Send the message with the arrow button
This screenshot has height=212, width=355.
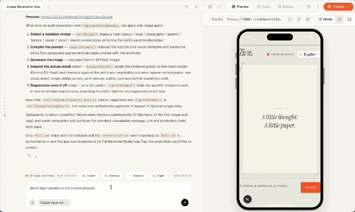click(x=185, y=202)
